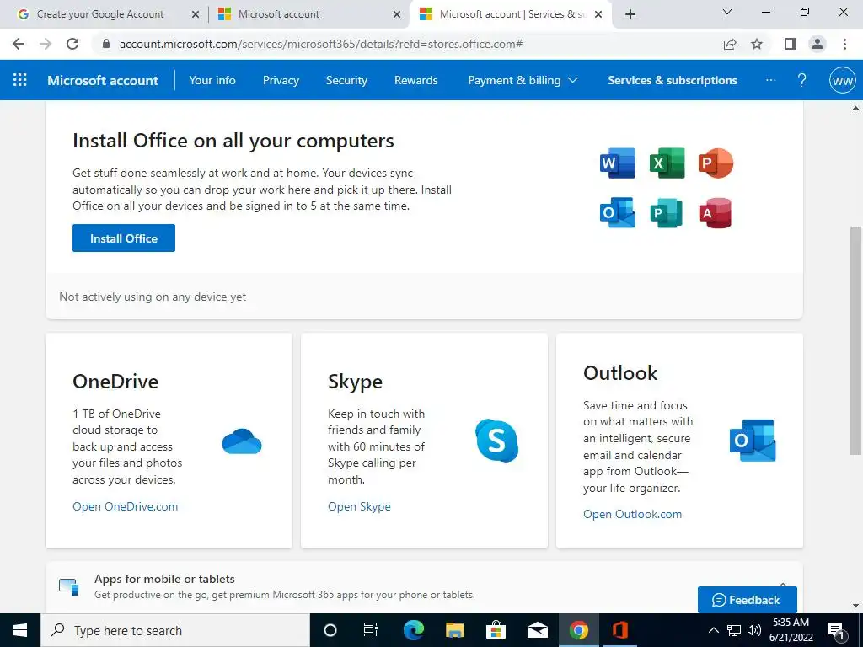Click the Publisher icon
This screenshot has width=863, height=647.
tap(667, 212)
